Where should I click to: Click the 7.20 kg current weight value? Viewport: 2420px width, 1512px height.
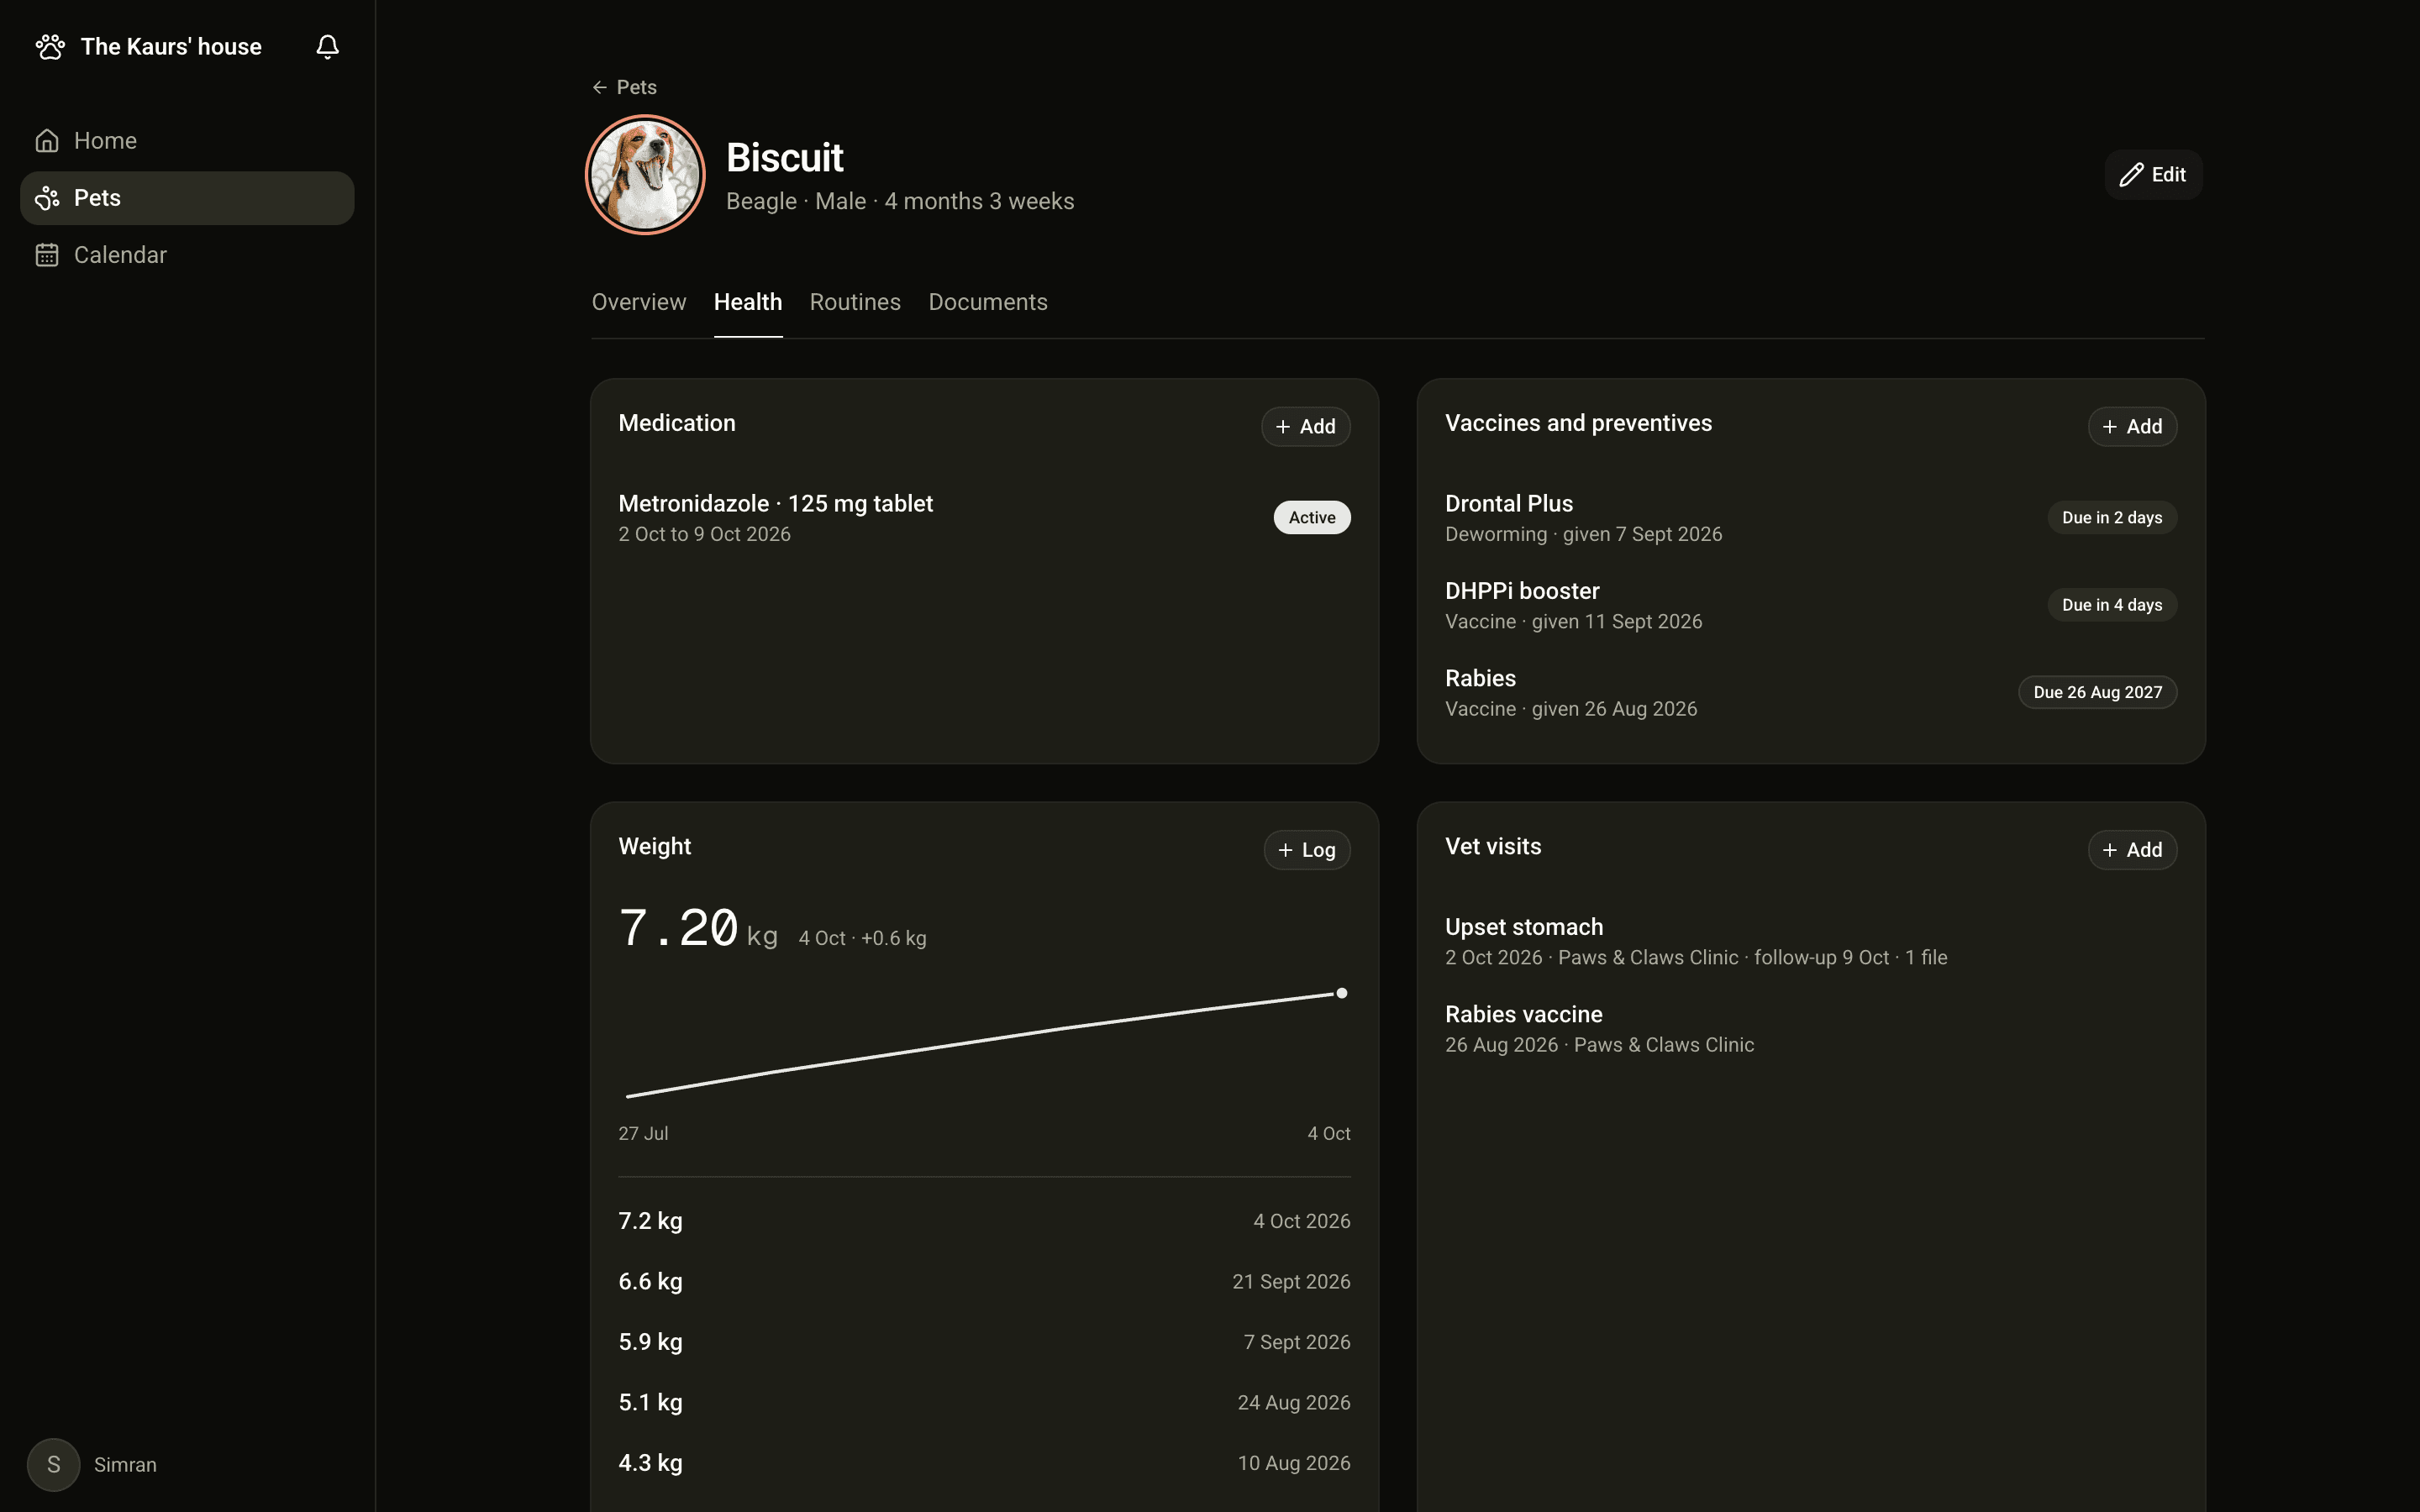pyautogui.click(x=698, y=929)
